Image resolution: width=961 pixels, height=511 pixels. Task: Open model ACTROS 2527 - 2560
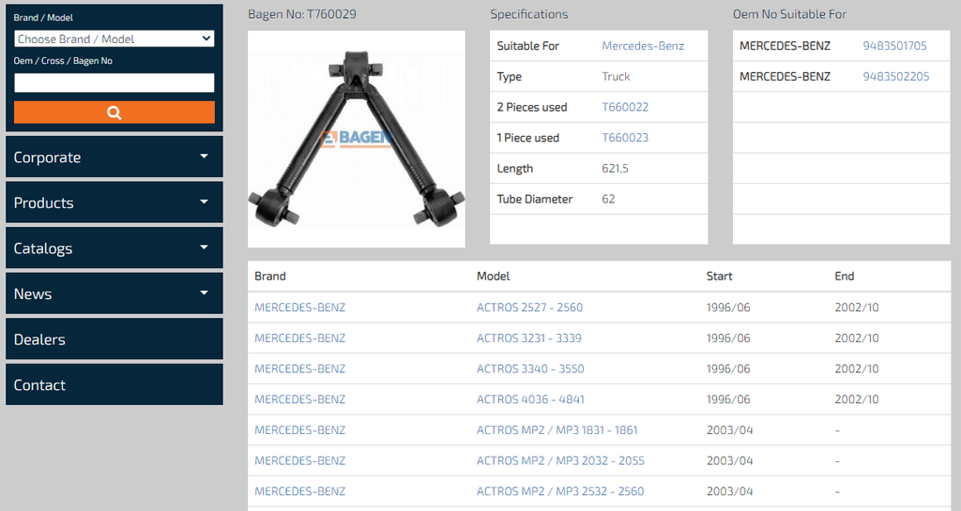pyautogui.click(x=529, y=308)
